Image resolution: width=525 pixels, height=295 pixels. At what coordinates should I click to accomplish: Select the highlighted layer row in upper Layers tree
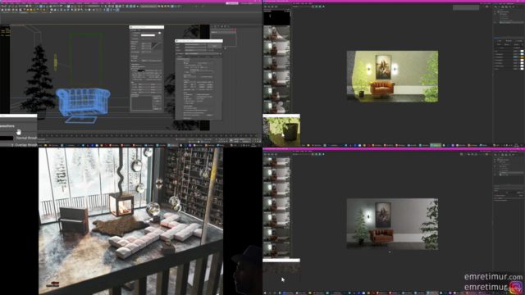pos(511,22)
